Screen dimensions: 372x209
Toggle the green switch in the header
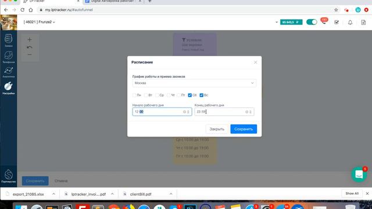pyautogui.click(x=312, y=22)
